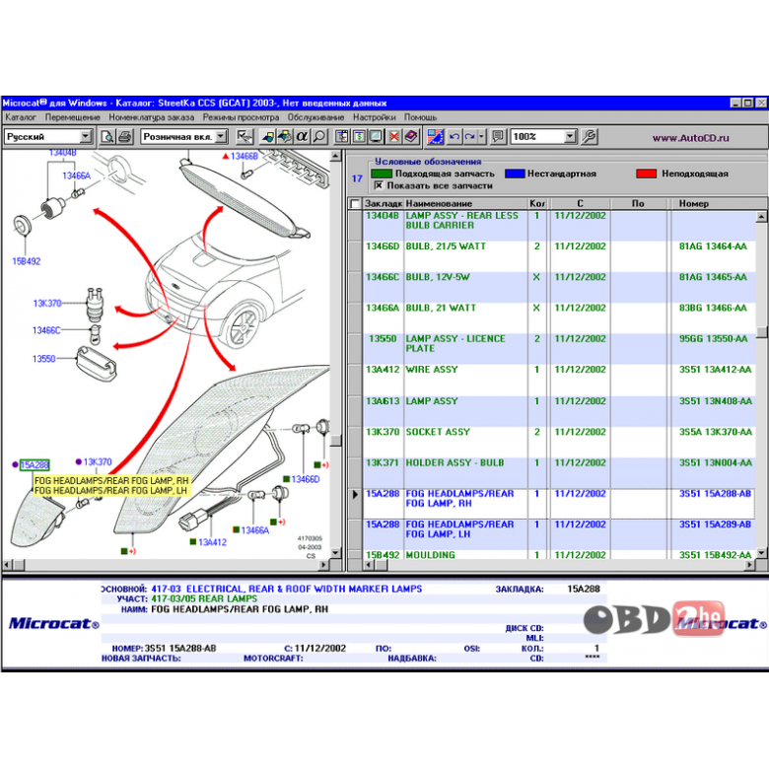769x769 pixels.
Task: Open the Режимы просмотра menu
Action: 241,117
